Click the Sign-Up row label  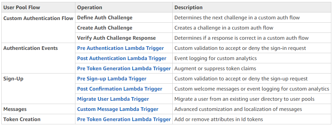point(13,79)
